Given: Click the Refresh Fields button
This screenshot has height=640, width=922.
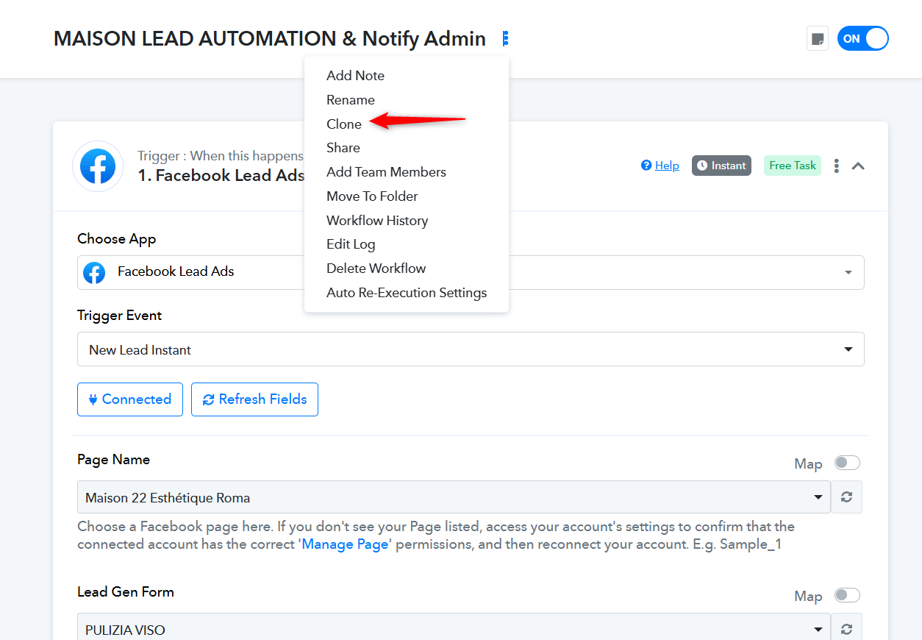Looking at the screenshot, I should 254,399.
